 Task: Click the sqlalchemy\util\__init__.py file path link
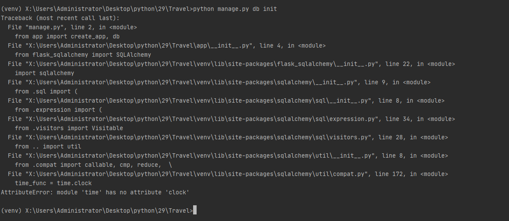point(200,156)
